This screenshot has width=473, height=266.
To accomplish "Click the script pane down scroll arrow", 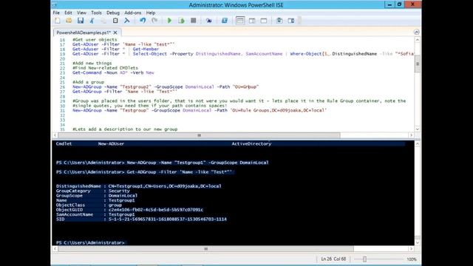I will point(418,129).
